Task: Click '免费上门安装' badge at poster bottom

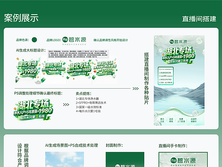Action: point(181,120)
